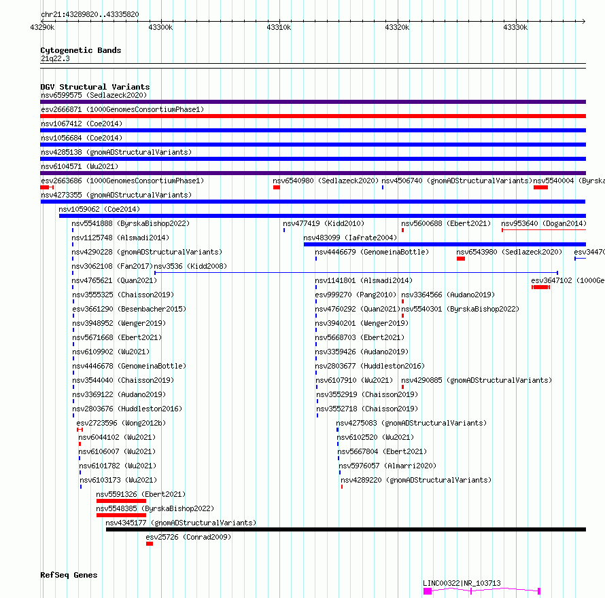Click esv999270 (Pang2010) label
This screenshot has height=598, width=605.
pos(356,295)
